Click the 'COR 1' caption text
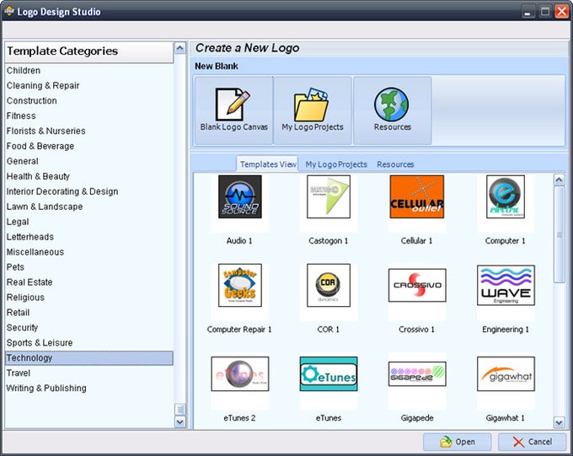 coord(328,330)
